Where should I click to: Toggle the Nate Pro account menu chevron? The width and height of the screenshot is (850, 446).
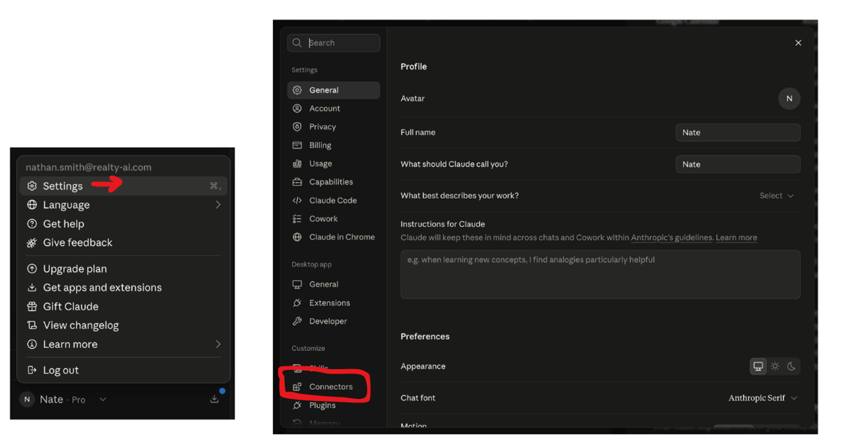[103, 399]
